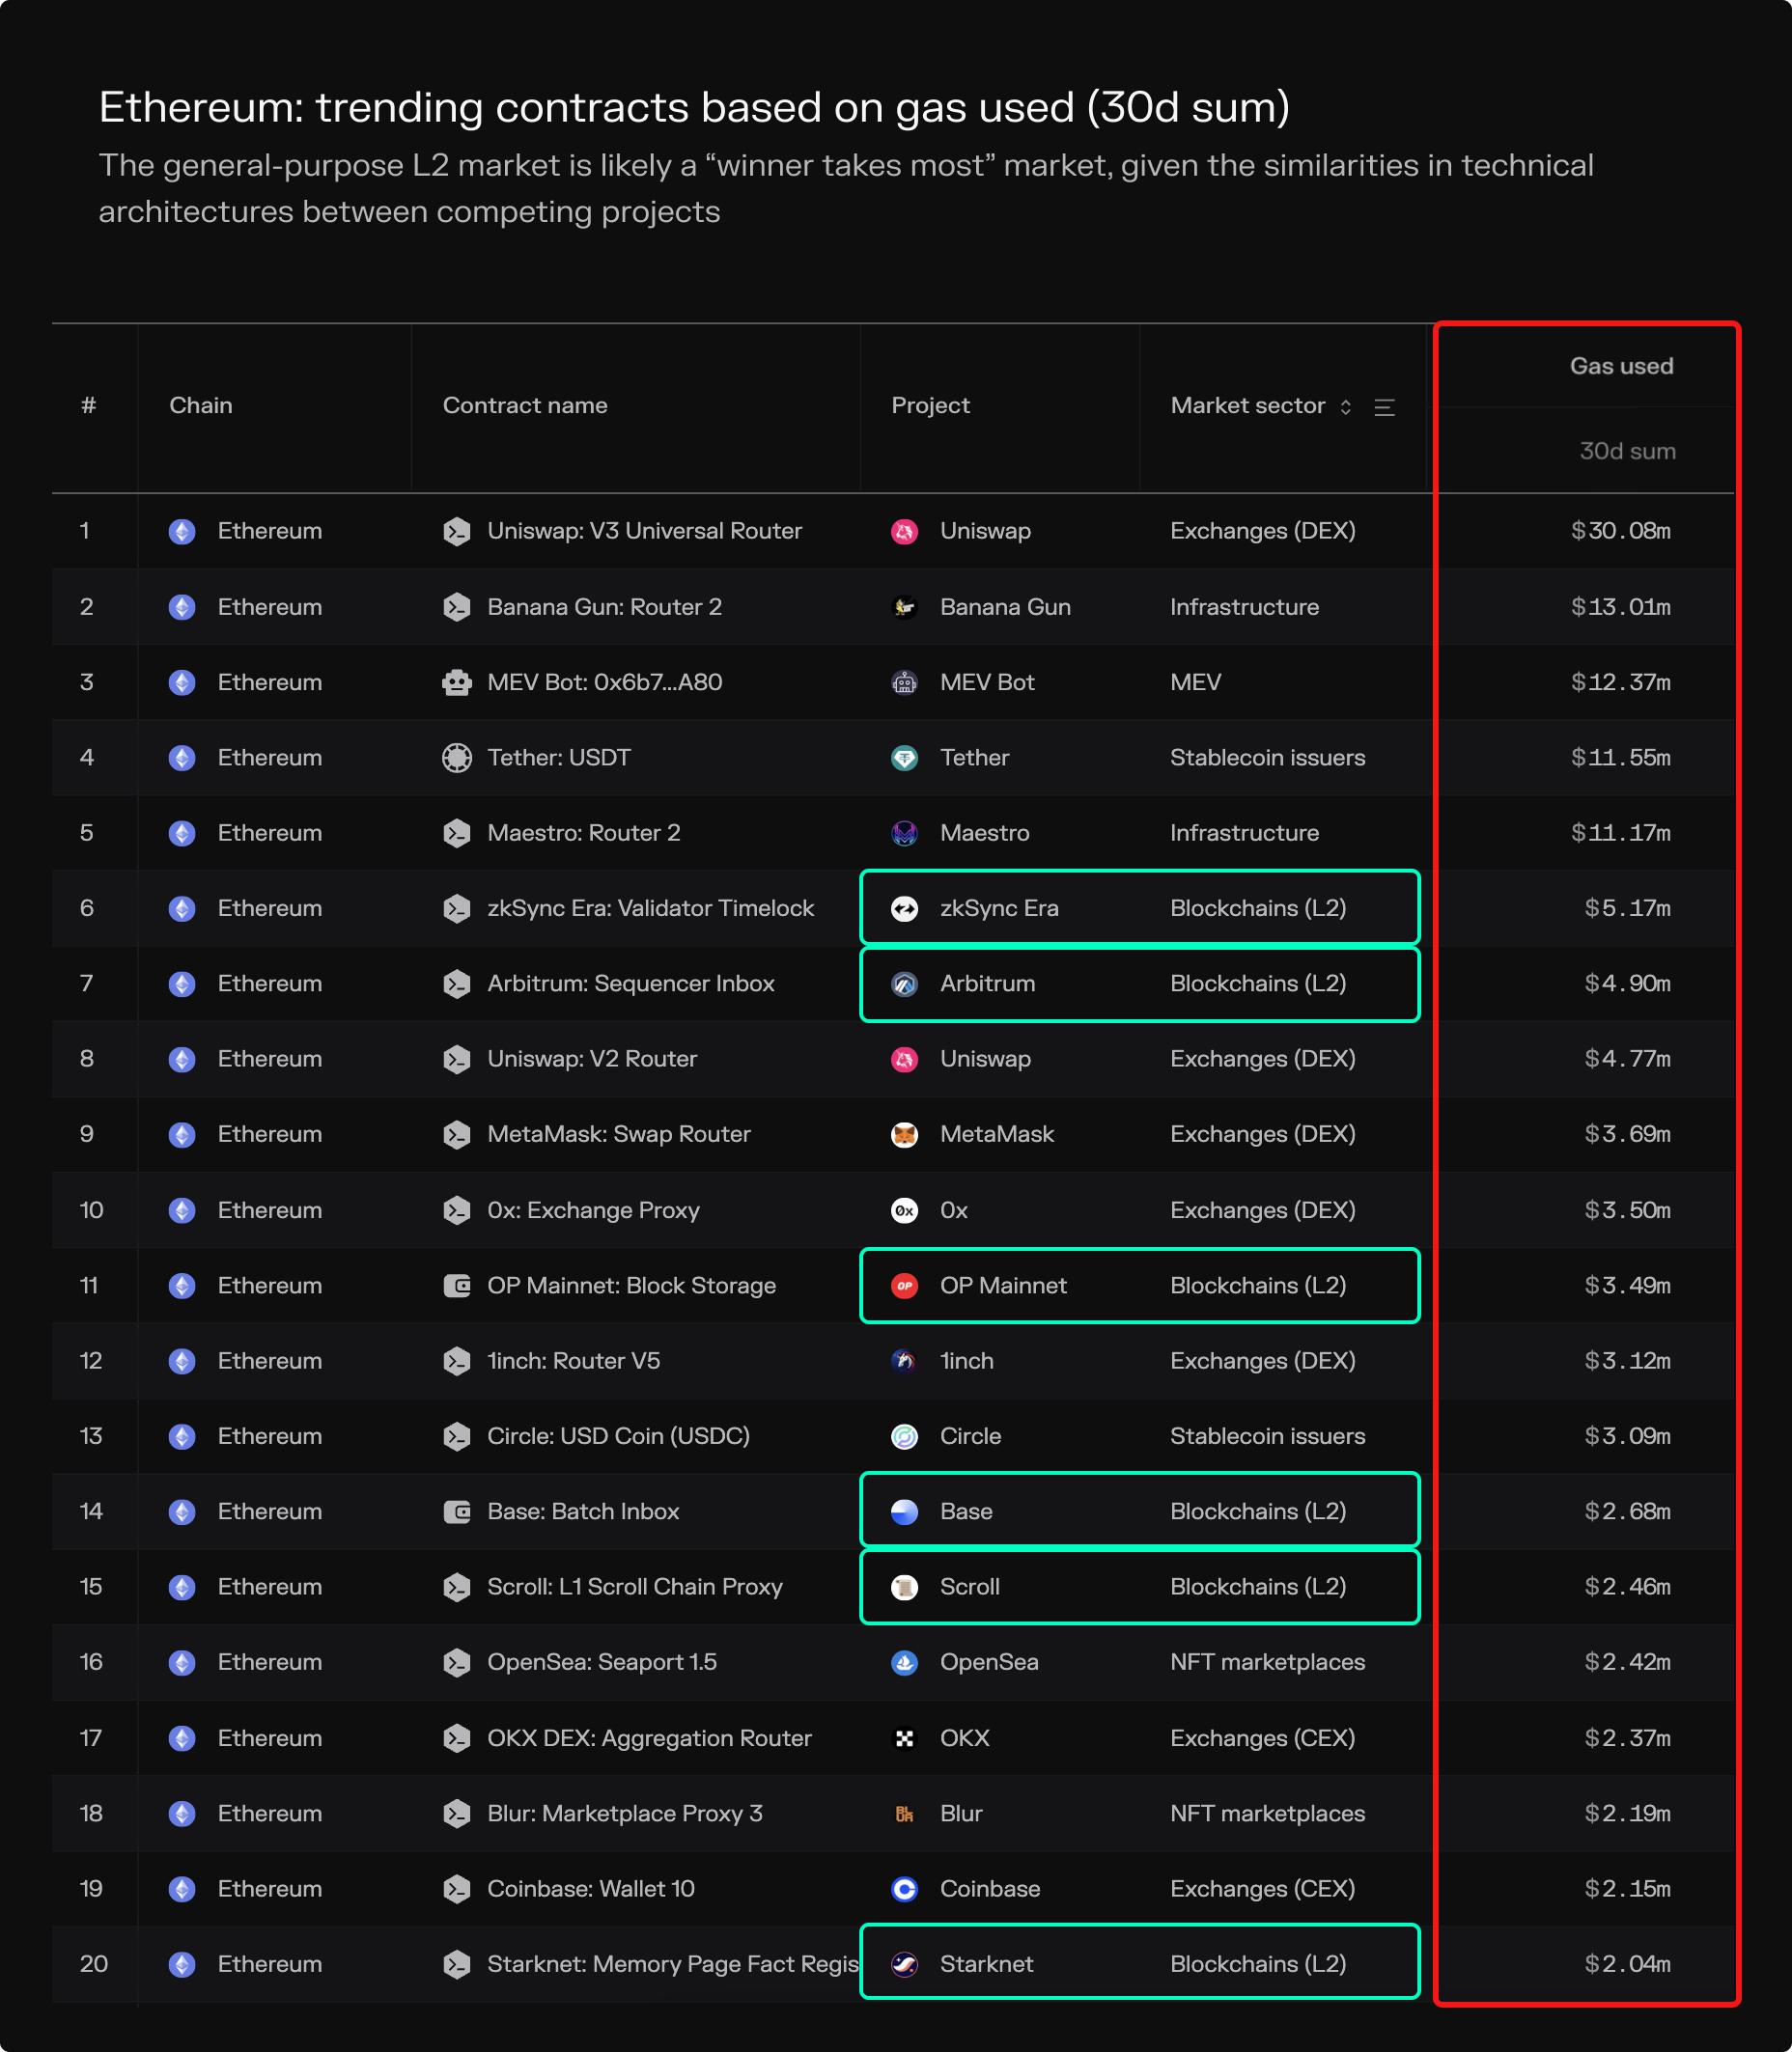Screen dimensions: 1792x2052
Task: Click the $11.55m gas used value
Action: click(1620, 758)
